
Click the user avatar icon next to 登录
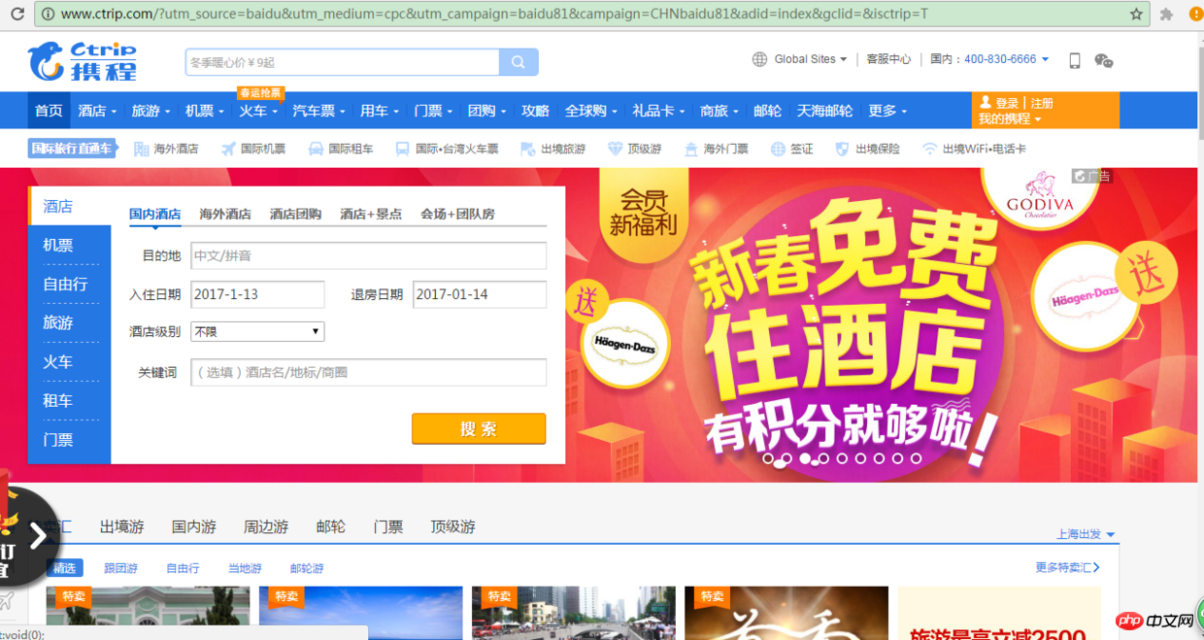tap(986, 102)
